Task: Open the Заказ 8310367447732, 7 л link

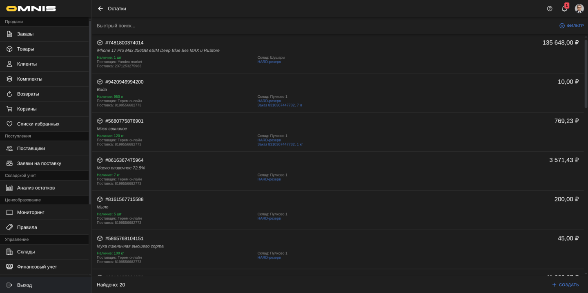Action: coord(279,105)
